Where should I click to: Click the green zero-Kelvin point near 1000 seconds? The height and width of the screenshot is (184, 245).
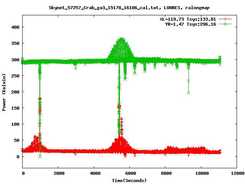tap(40, 156)
